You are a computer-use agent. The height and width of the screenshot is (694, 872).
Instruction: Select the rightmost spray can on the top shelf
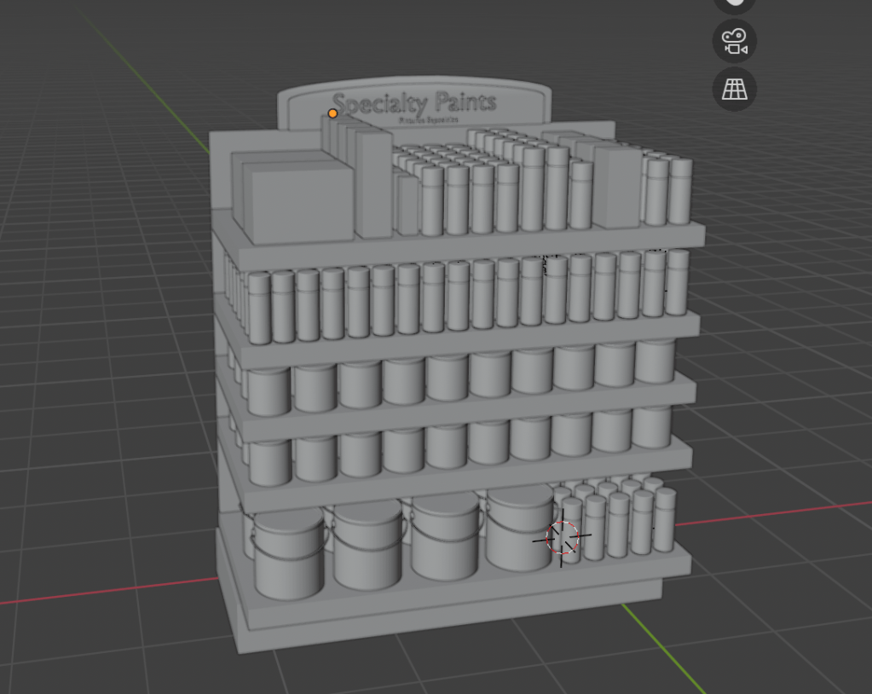click(x=680, y=190)
